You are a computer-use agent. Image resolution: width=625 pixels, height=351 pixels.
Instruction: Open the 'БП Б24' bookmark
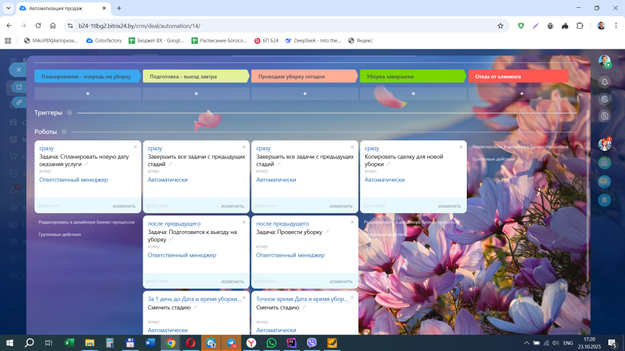pos(266,40)
